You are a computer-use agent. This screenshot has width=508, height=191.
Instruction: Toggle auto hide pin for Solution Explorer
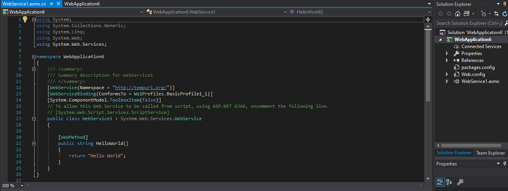504,4
